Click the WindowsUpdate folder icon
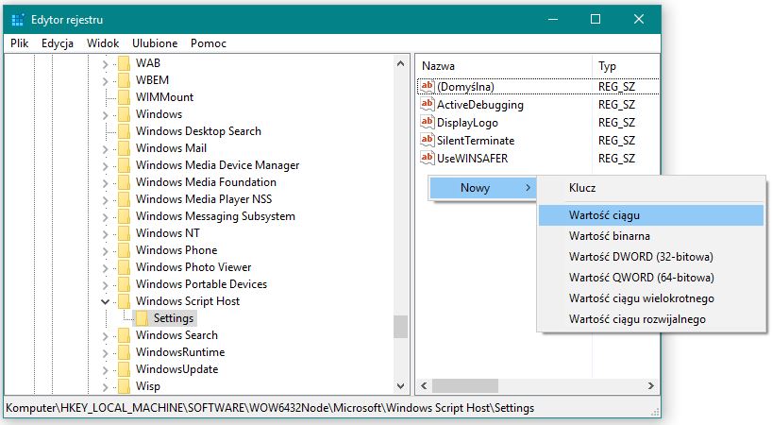The height and width of the screenshot is (425, 772). tap(124, 369)
